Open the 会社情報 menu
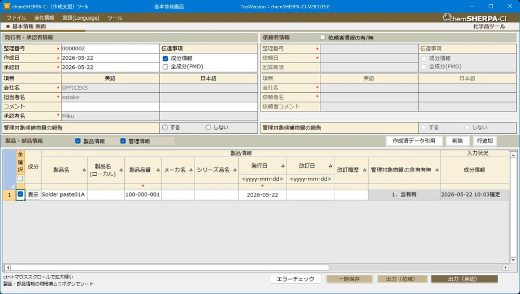The height and width of the screenshot is (294, 520). point(44,18)
